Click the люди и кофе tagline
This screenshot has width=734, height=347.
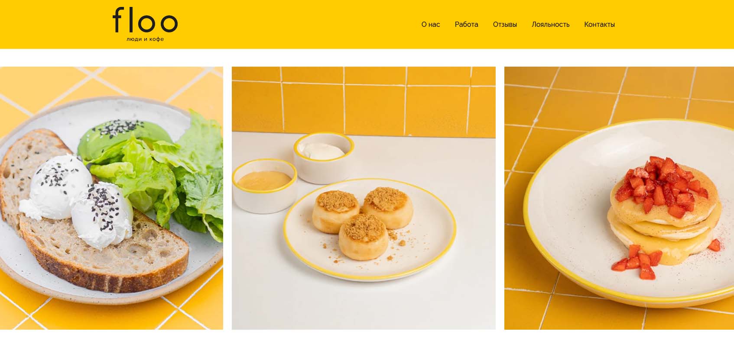[145, 39]
